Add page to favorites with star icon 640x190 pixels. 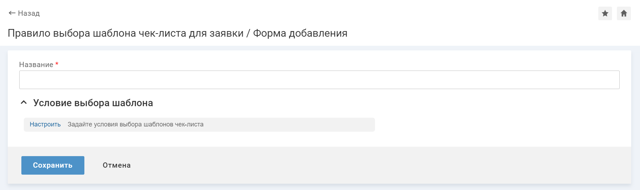click(x=605, y=14)
